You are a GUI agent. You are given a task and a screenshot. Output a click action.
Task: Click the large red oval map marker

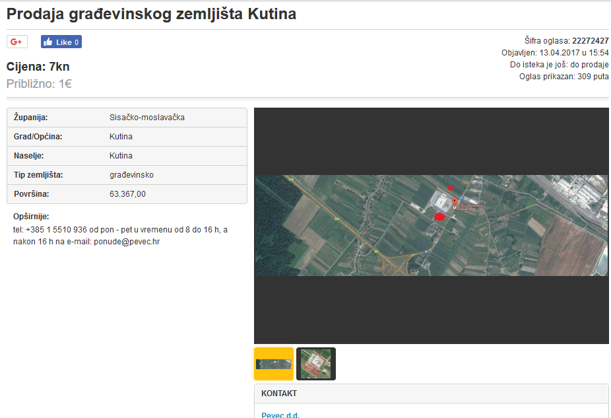pyautogui.click(x=439, y=216)
